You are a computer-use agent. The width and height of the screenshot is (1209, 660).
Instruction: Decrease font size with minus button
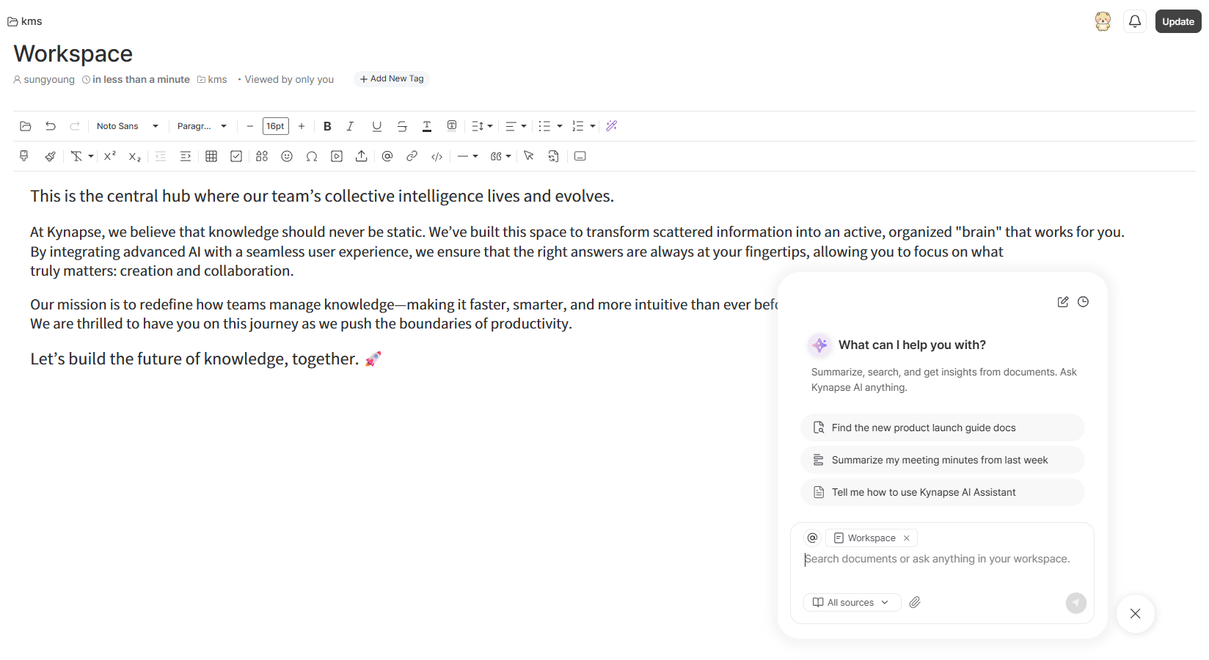[x=250, y=126]
